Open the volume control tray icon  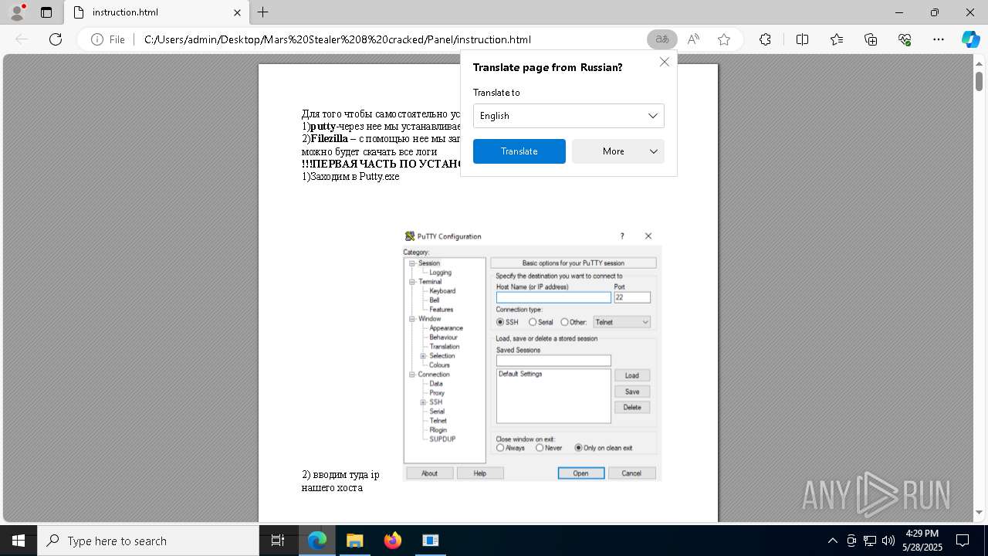(888, 541)
